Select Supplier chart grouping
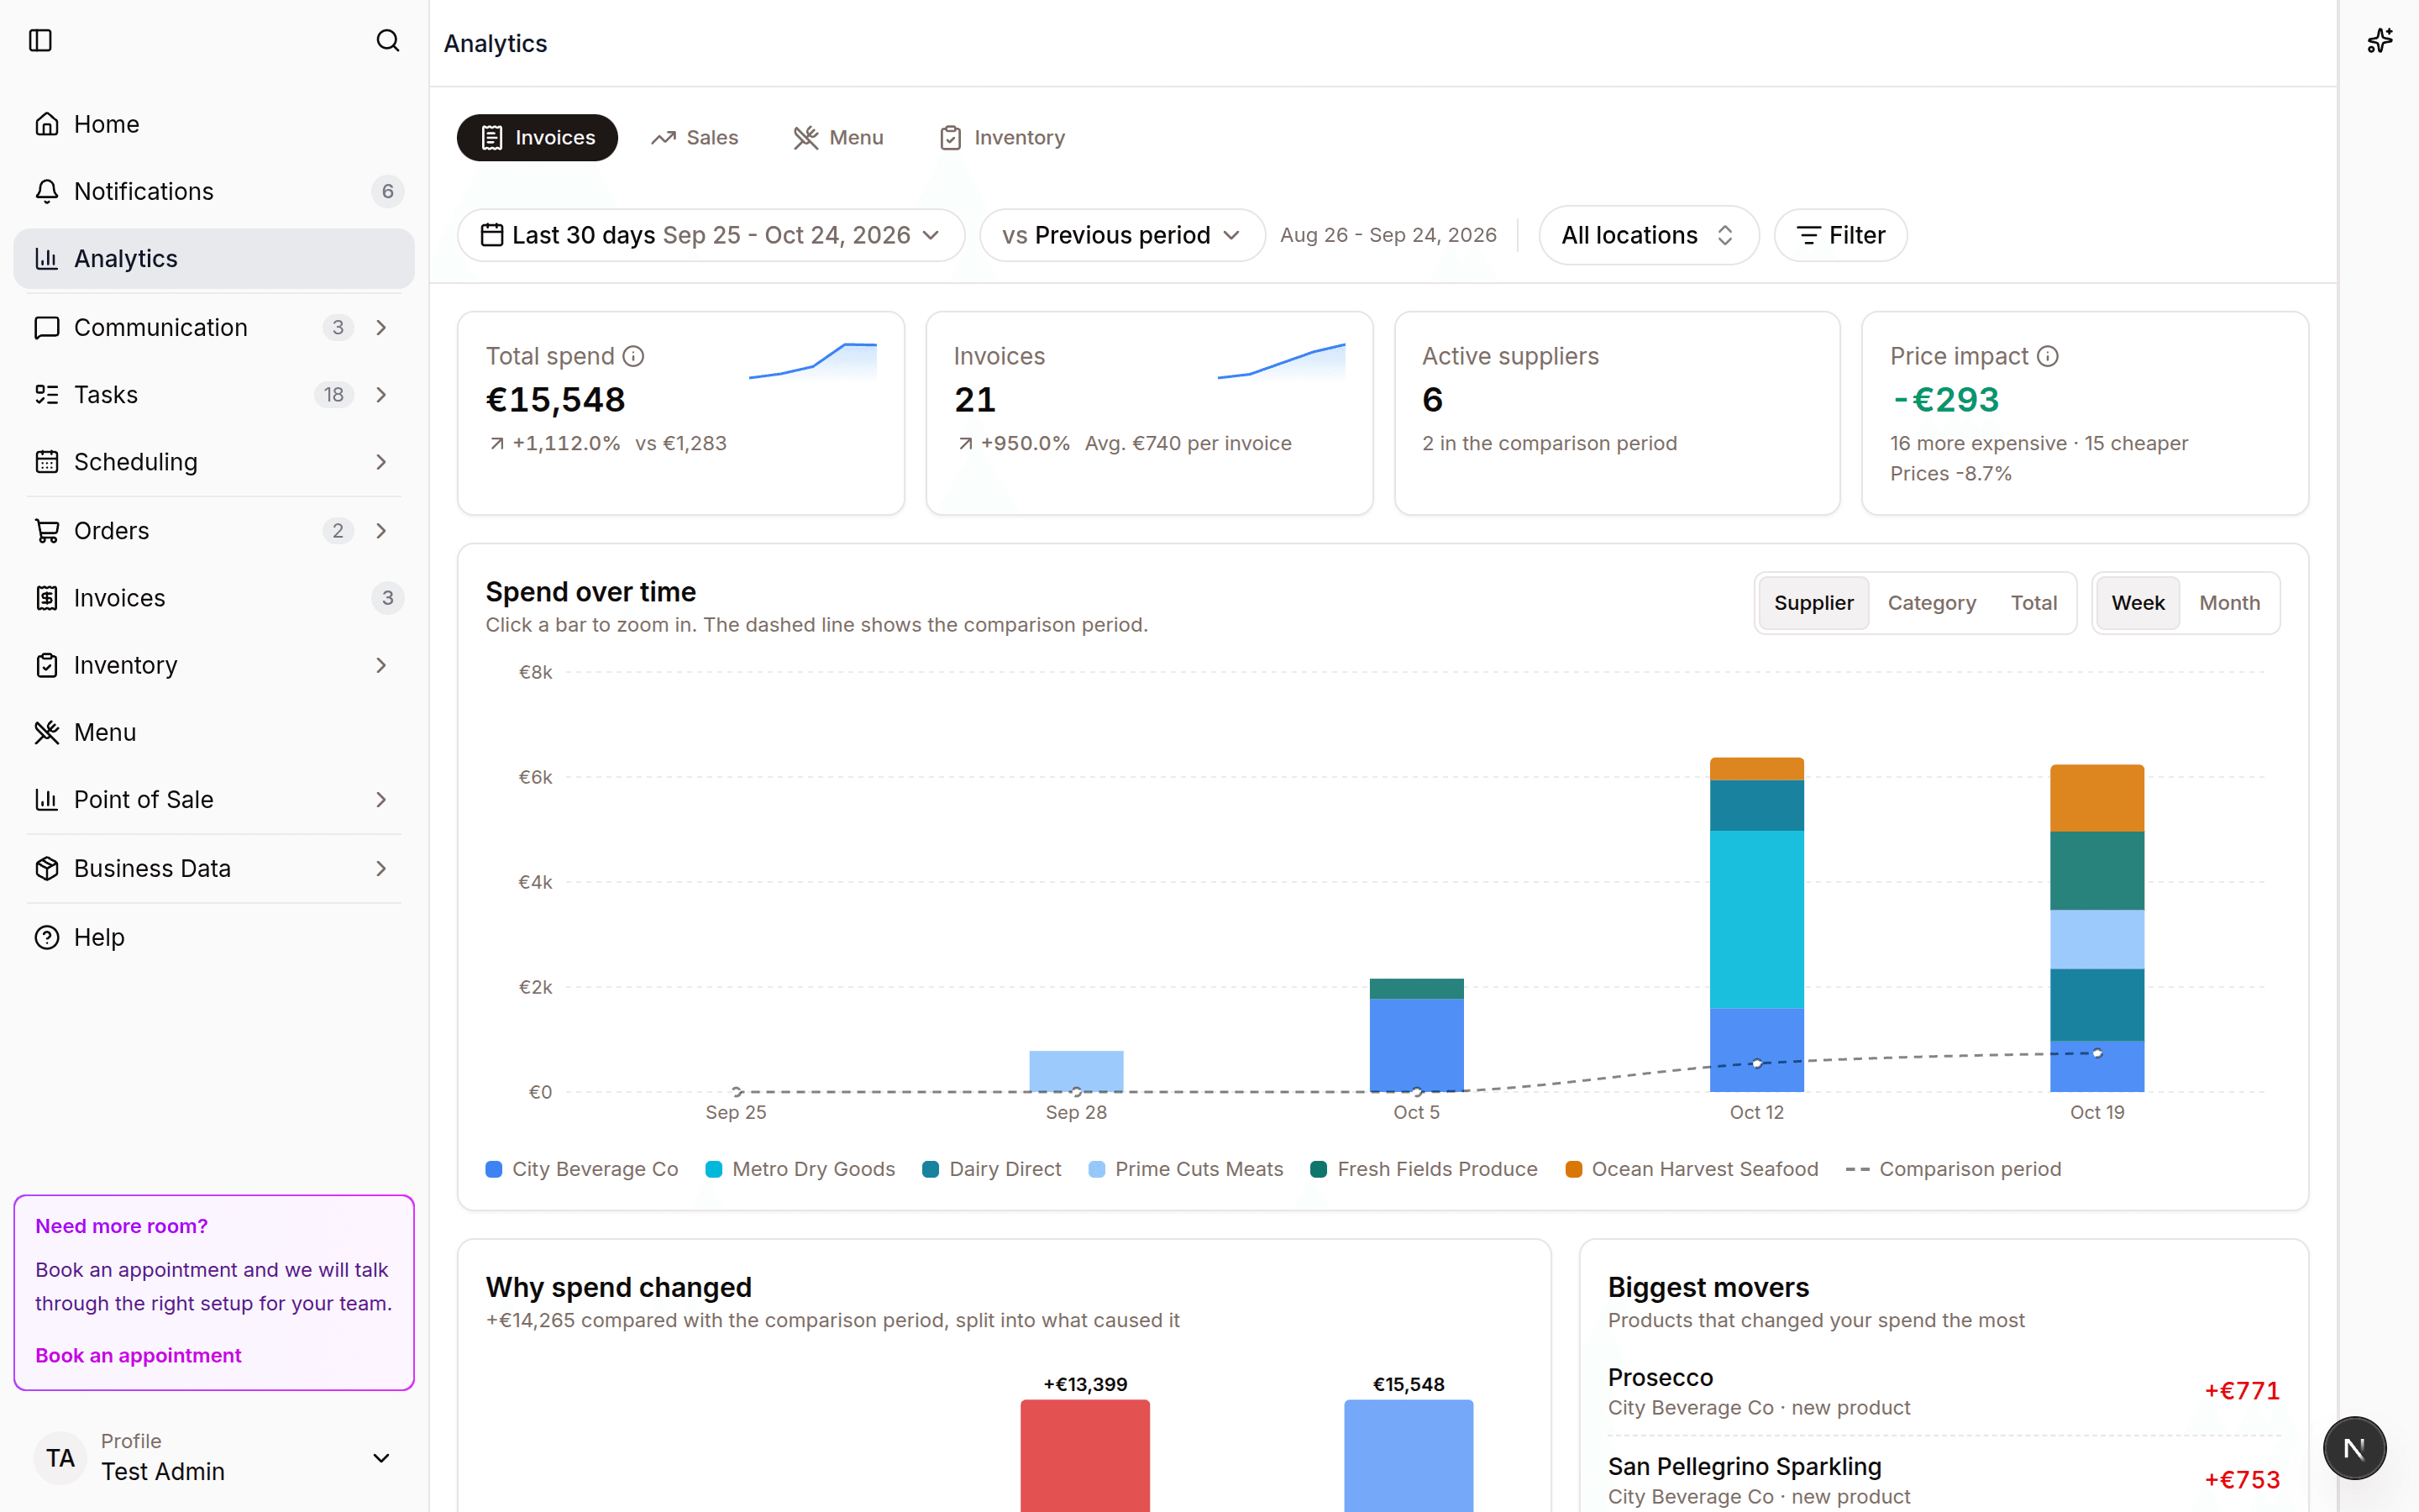 (1813, 603)
